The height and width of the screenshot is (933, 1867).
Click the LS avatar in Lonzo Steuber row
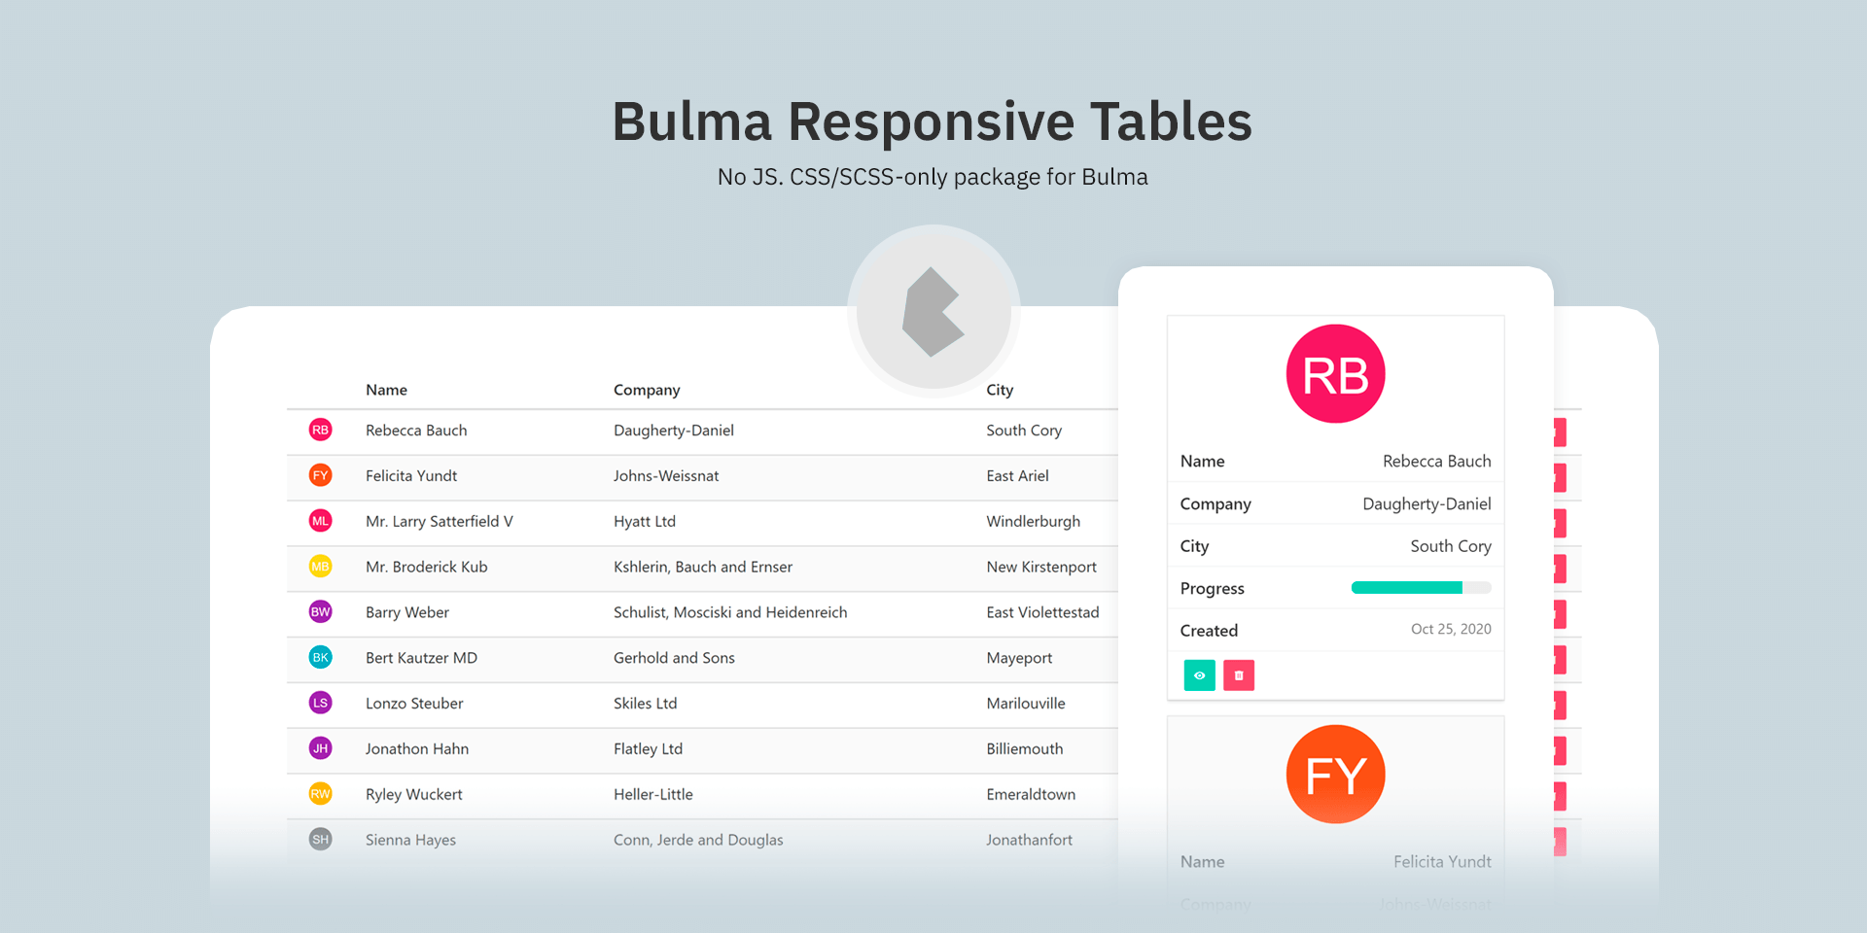[x=320, y=703]
